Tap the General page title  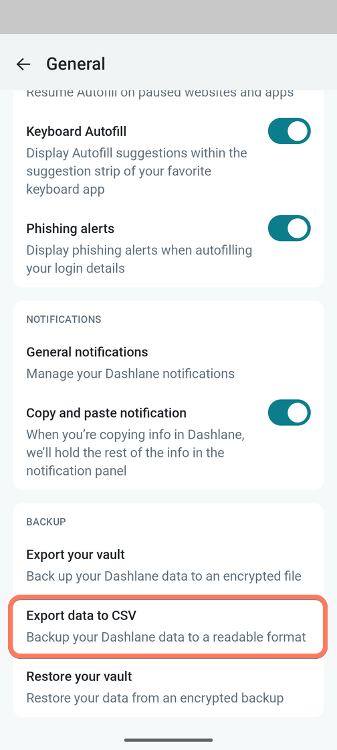pos(76,64)
